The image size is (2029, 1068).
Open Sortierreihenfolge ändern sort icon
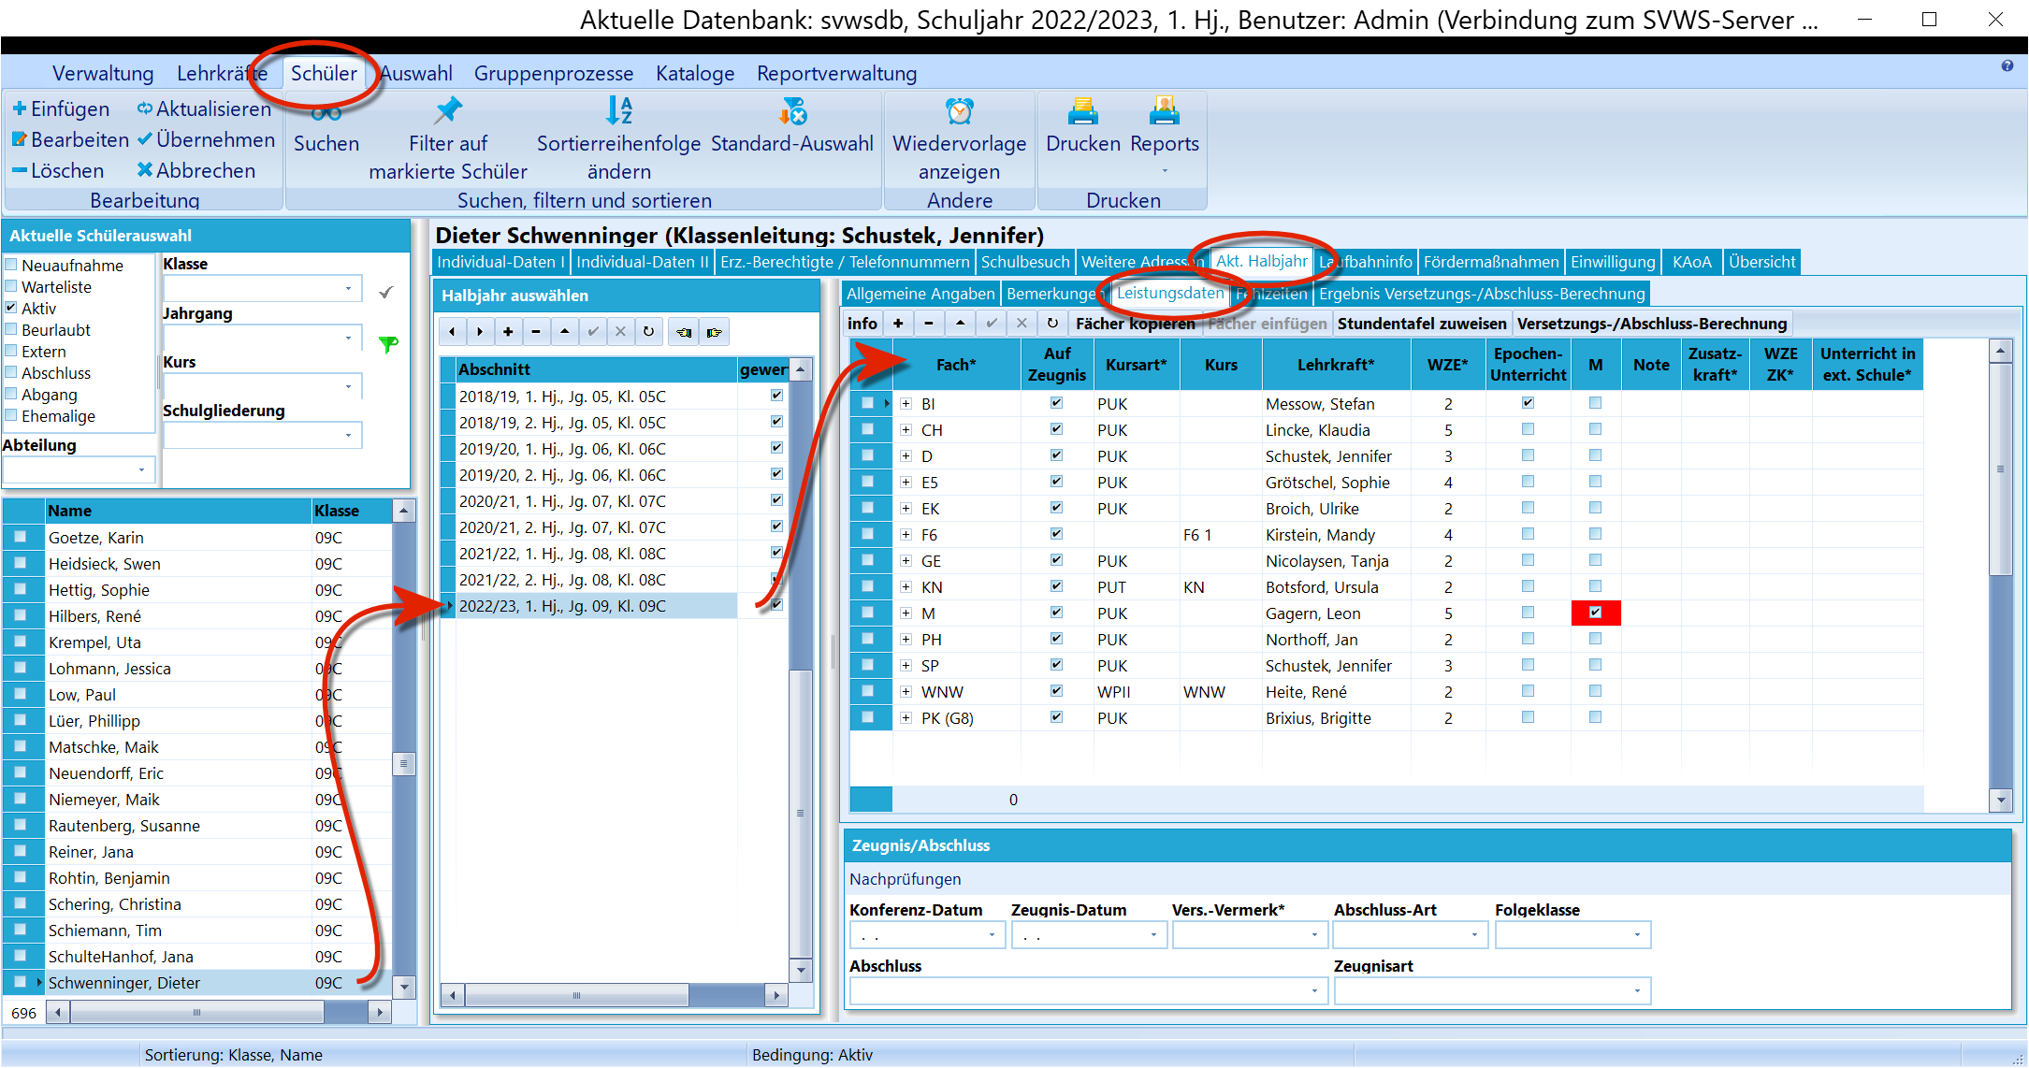pos(619,111)
